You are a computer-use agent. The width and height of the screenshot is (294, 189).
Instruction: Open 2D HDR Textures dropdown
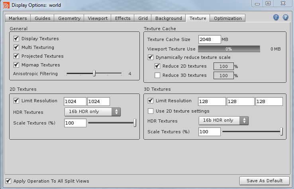(92, 112)
